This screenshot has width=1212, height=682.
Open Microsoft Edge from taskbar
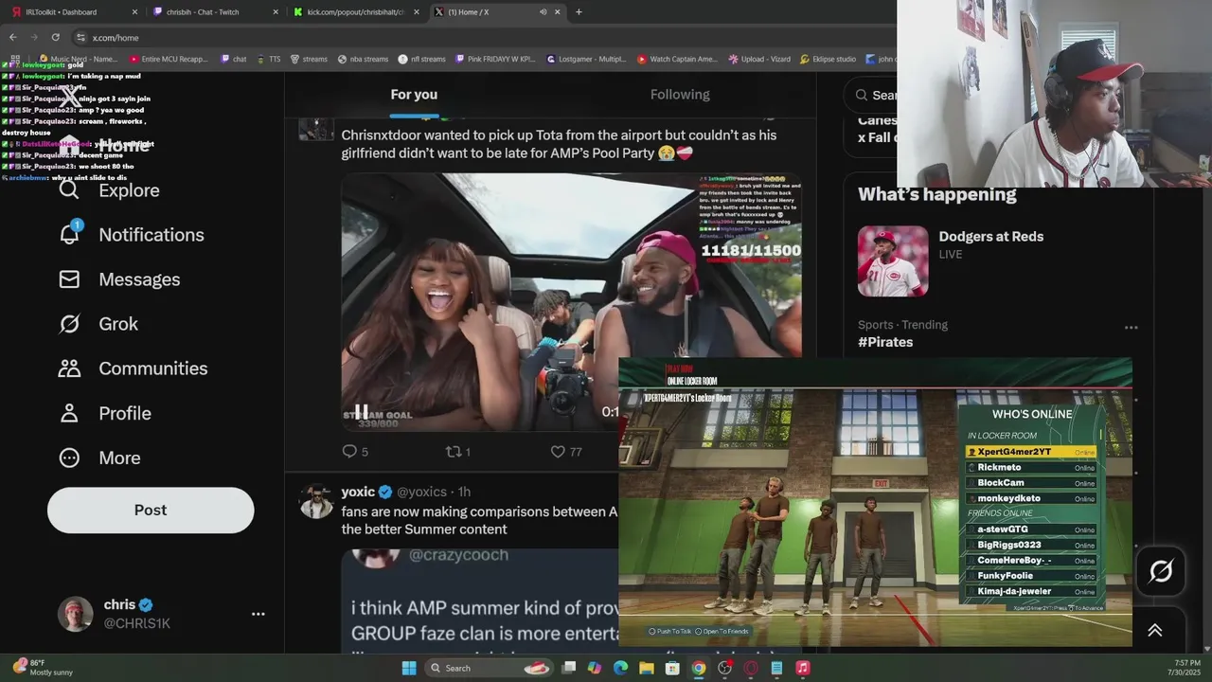pos(620,668)
